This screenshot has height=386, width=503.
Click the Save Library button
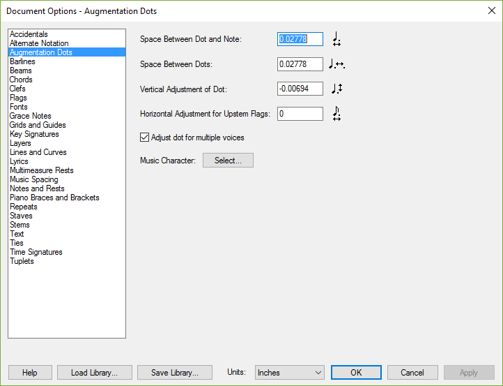pos(175,373)
